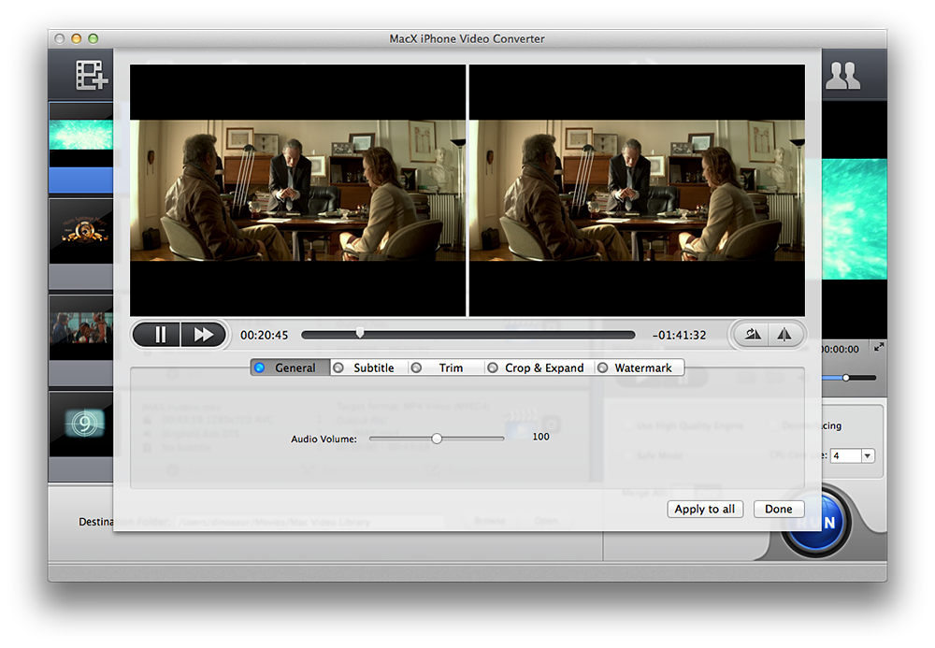This screenshot has width=935, height=648.
Task: Select the Watermark tab
Action: click(x=639, y=367)
